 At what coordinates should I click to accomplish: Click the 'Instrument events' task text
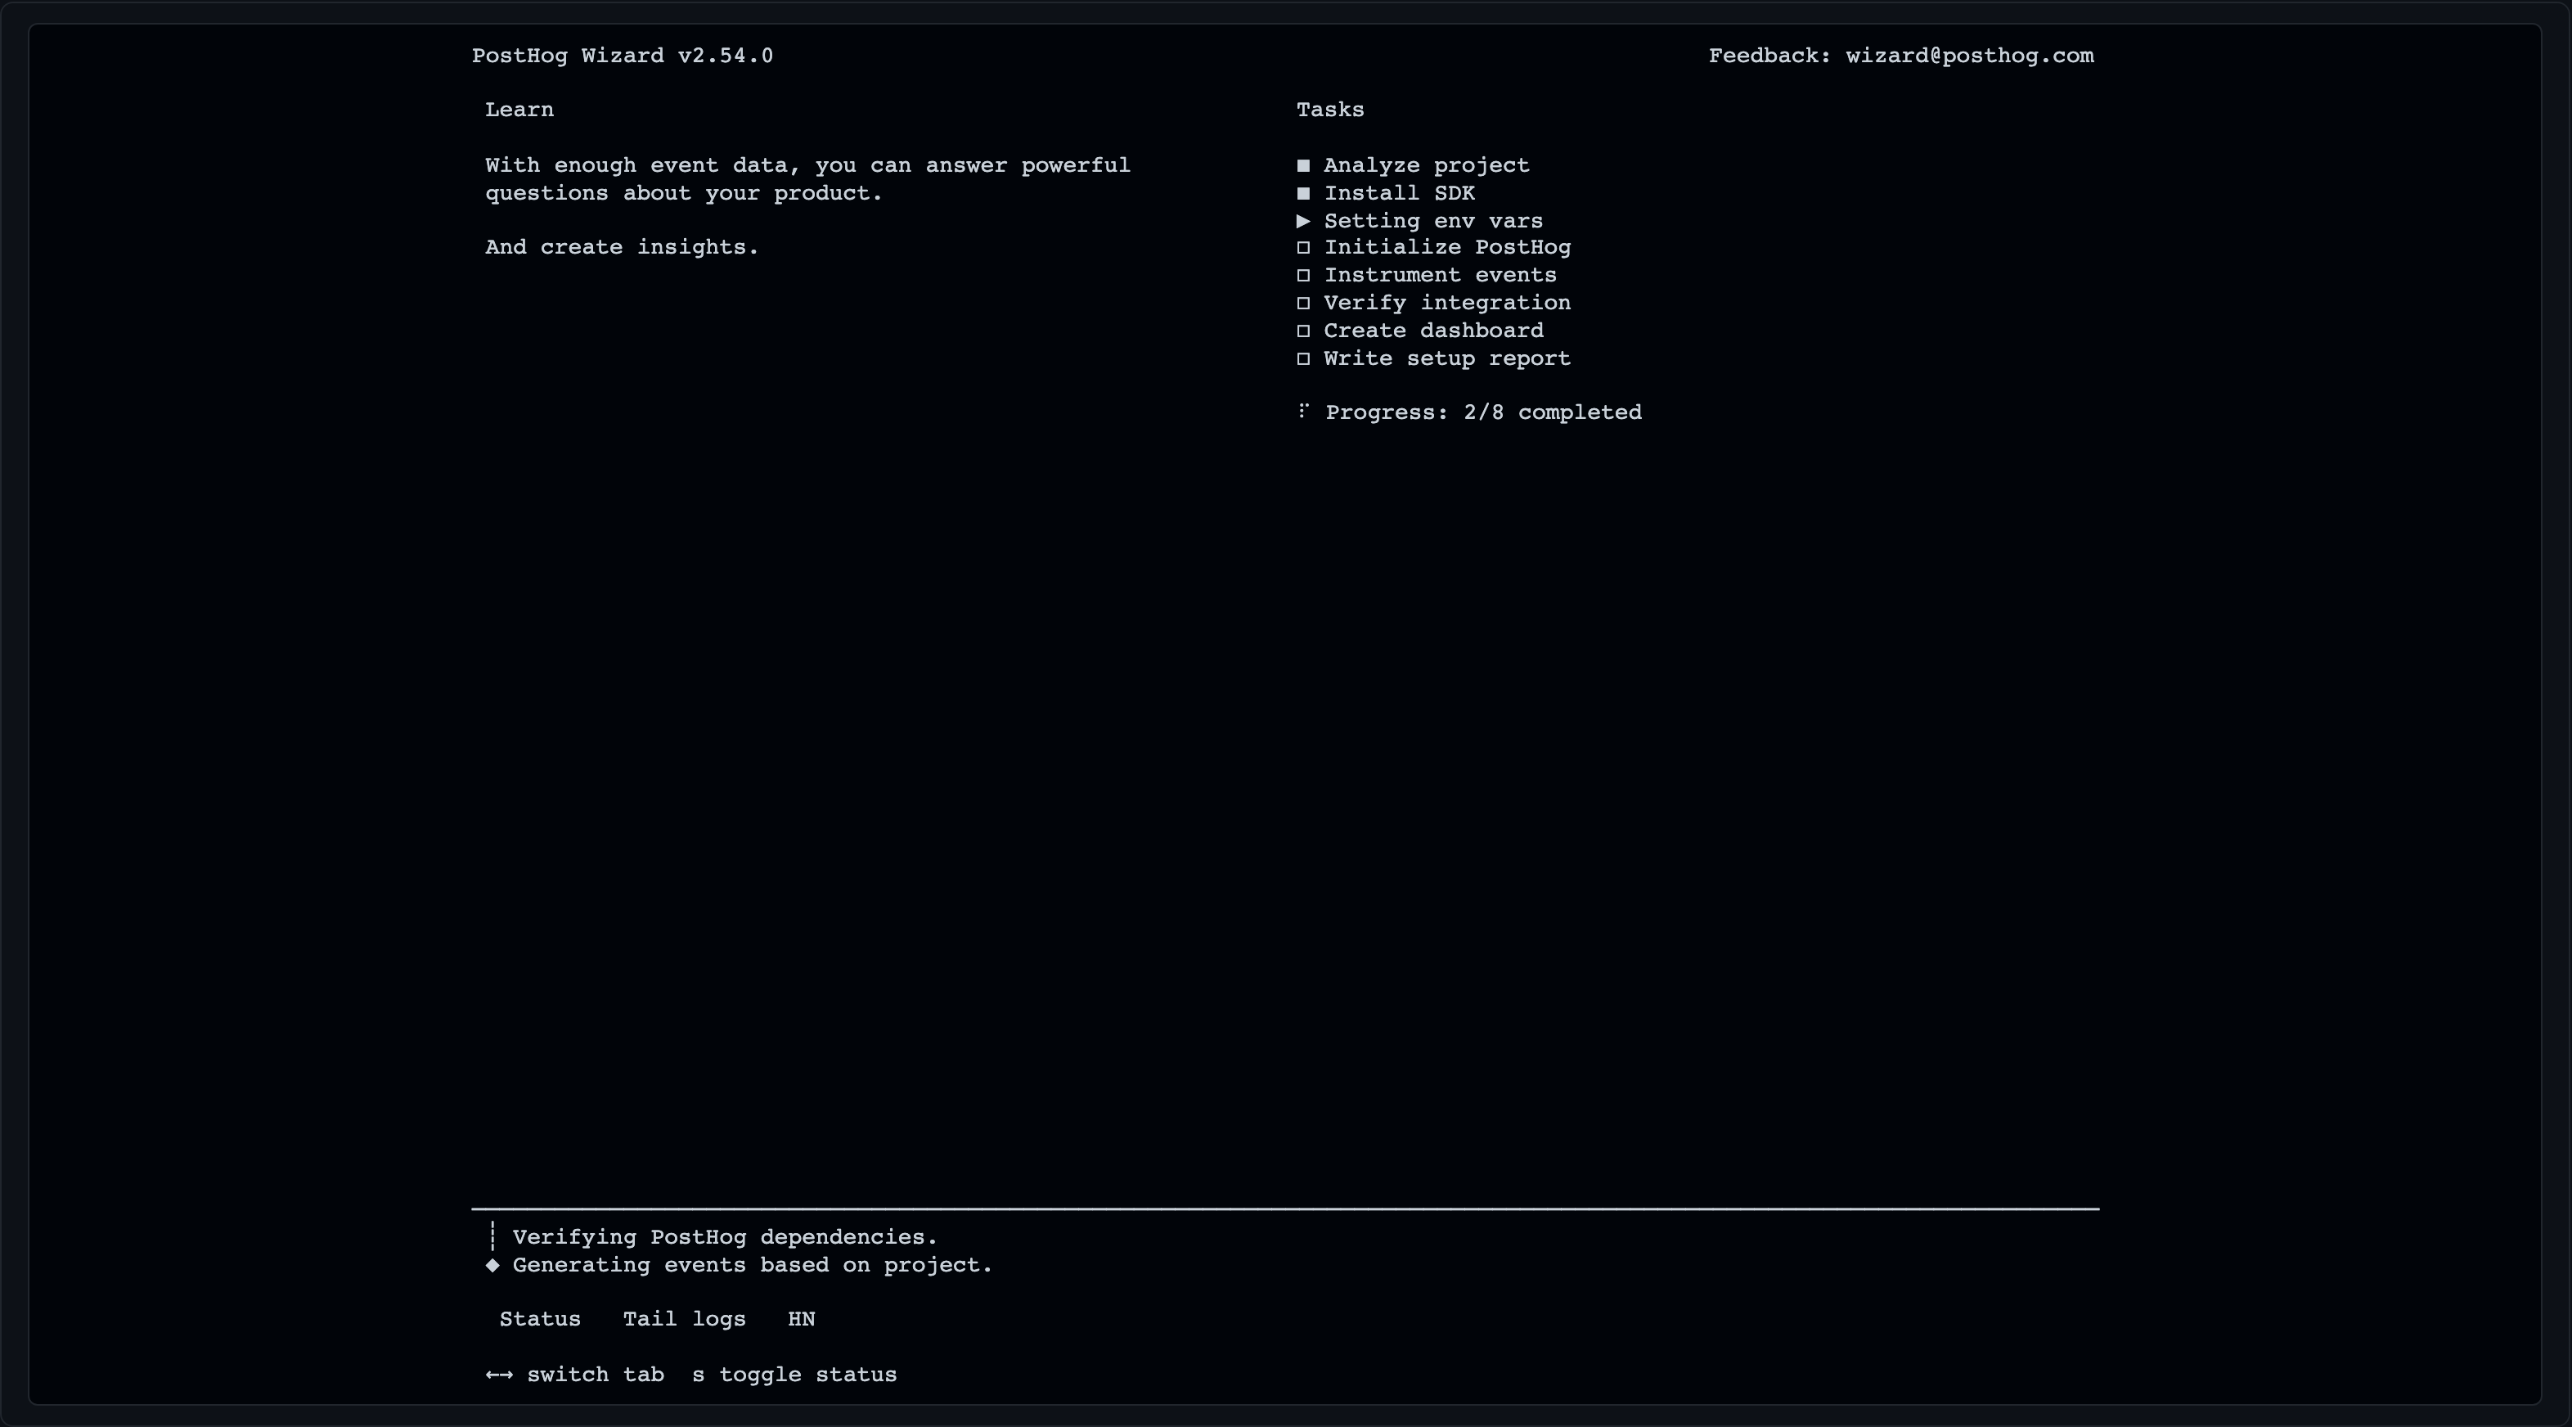coord(1441,276)
